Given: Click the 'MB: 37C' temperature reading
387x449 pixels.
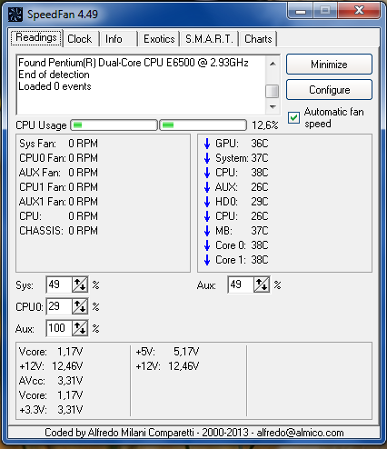Looking at the screenshot, I should pyautogui.click(x=242, y=231).
